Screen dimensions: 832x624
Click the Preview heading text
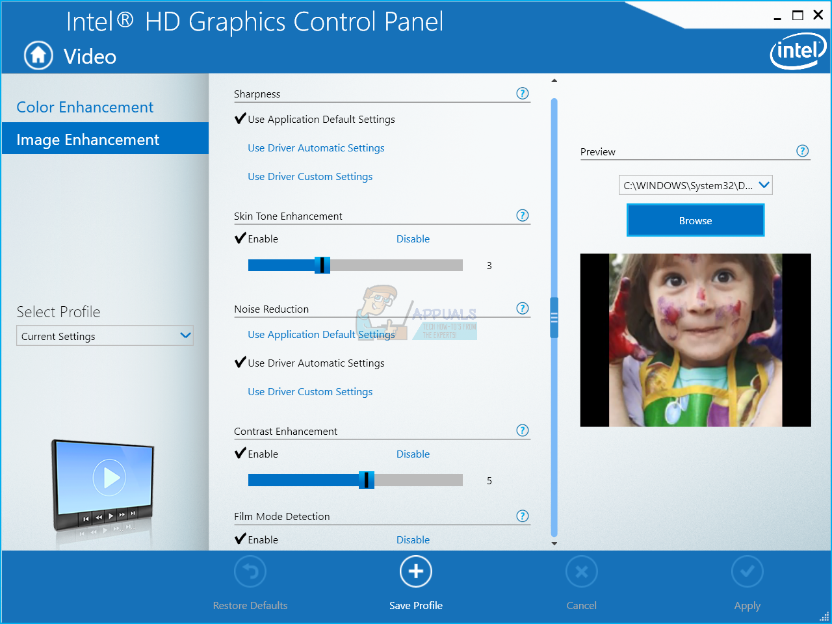tap(598, 152)
